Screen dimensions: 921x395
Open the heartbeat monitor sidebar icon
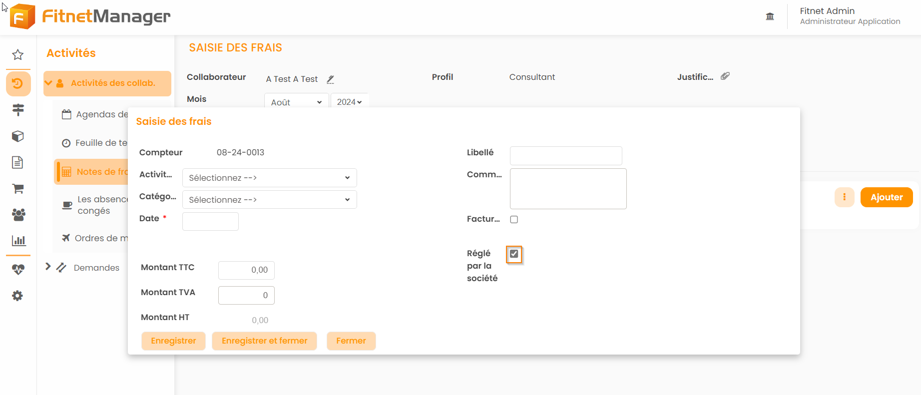[x=18, y=270]
